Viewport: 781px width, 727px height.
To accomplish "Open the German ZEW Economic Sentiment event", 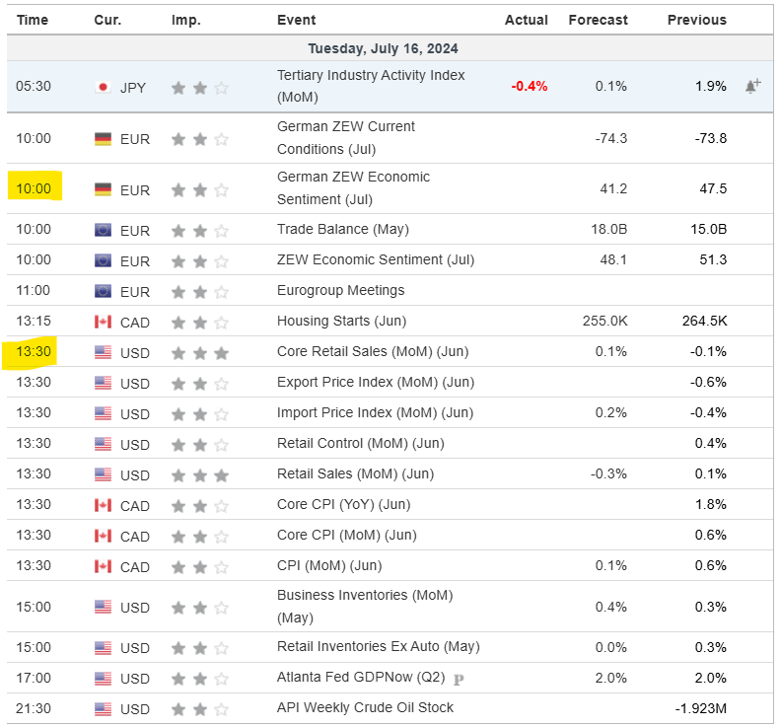I will click(x=353, y=188).
